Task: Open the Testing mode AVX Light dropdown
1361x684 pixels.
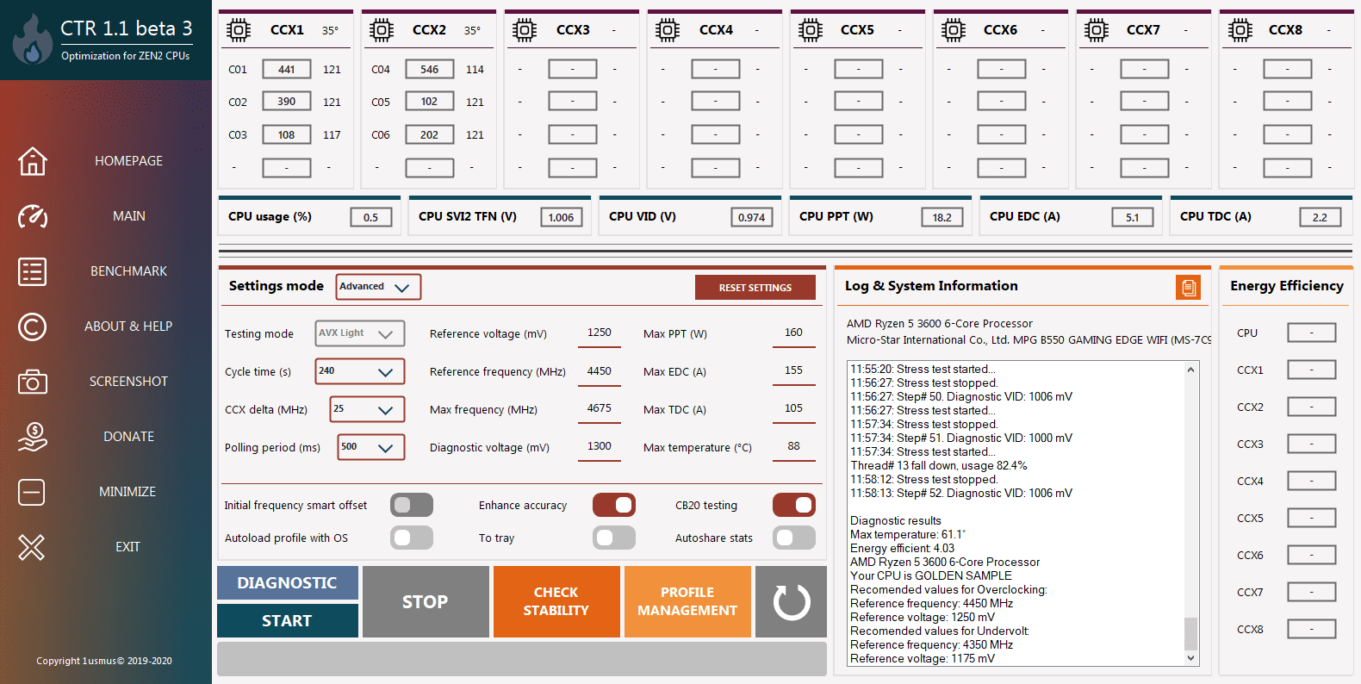Action: (x=359, y=333)
